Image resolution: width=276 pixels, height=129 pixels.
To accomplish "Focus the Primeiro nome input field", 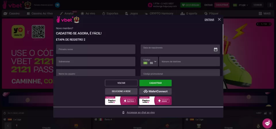I will [95, 49].
